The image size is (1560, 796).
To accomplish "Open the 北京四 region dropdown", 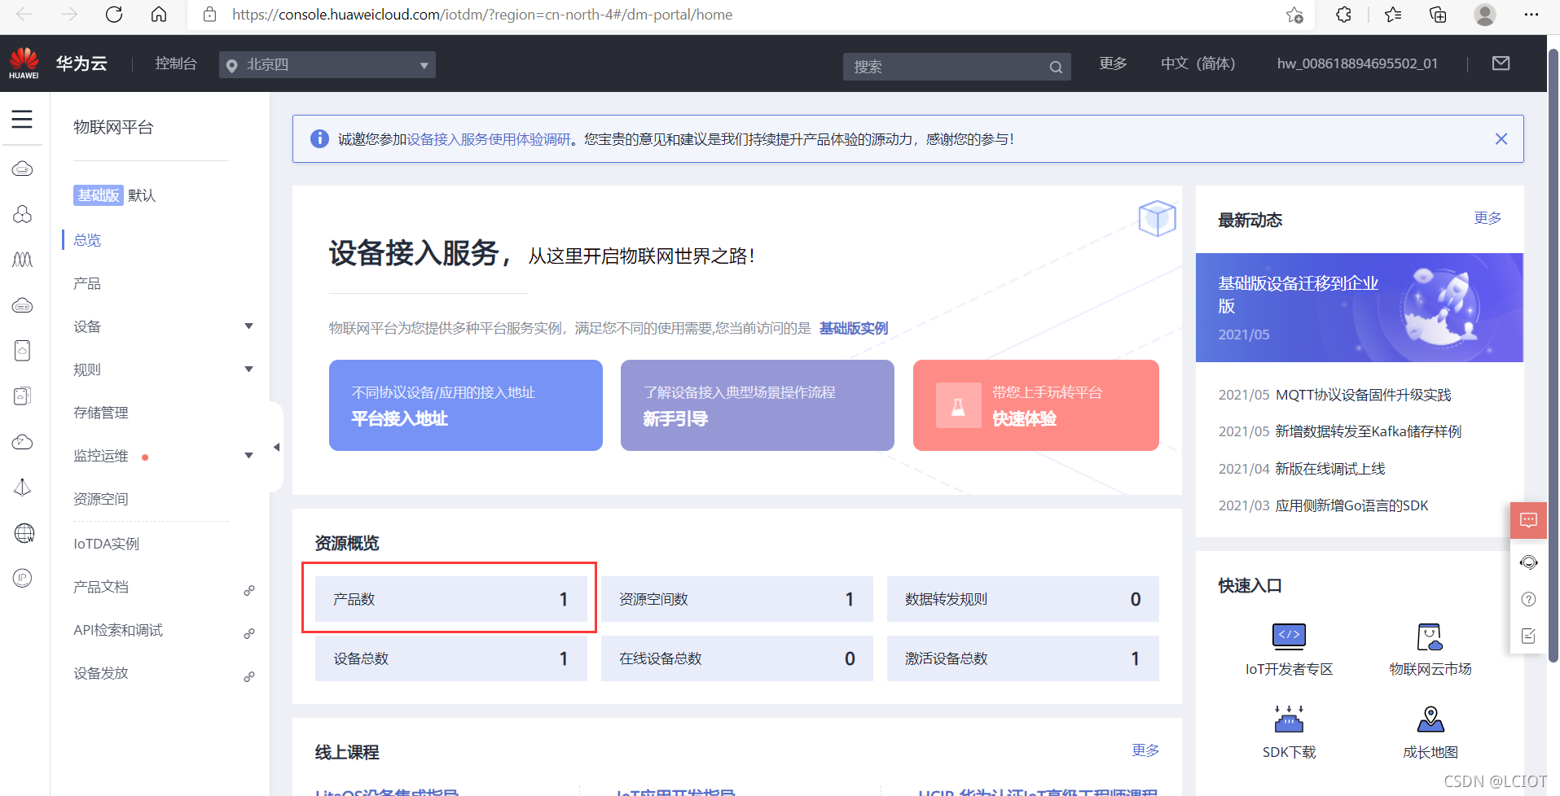I will 327,64.
